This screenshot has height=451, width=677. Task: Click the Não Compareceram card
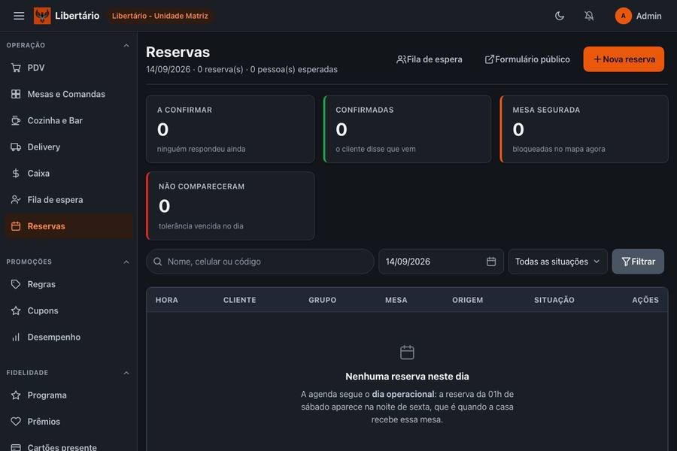[230, 206]
